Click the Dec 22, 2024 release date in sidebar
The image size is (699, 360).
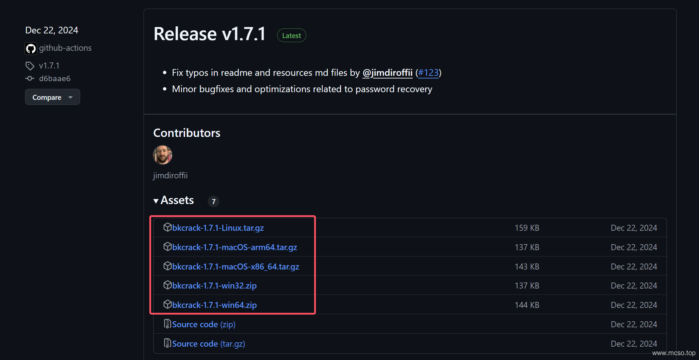pyautogui.click(x=52, y=30)
